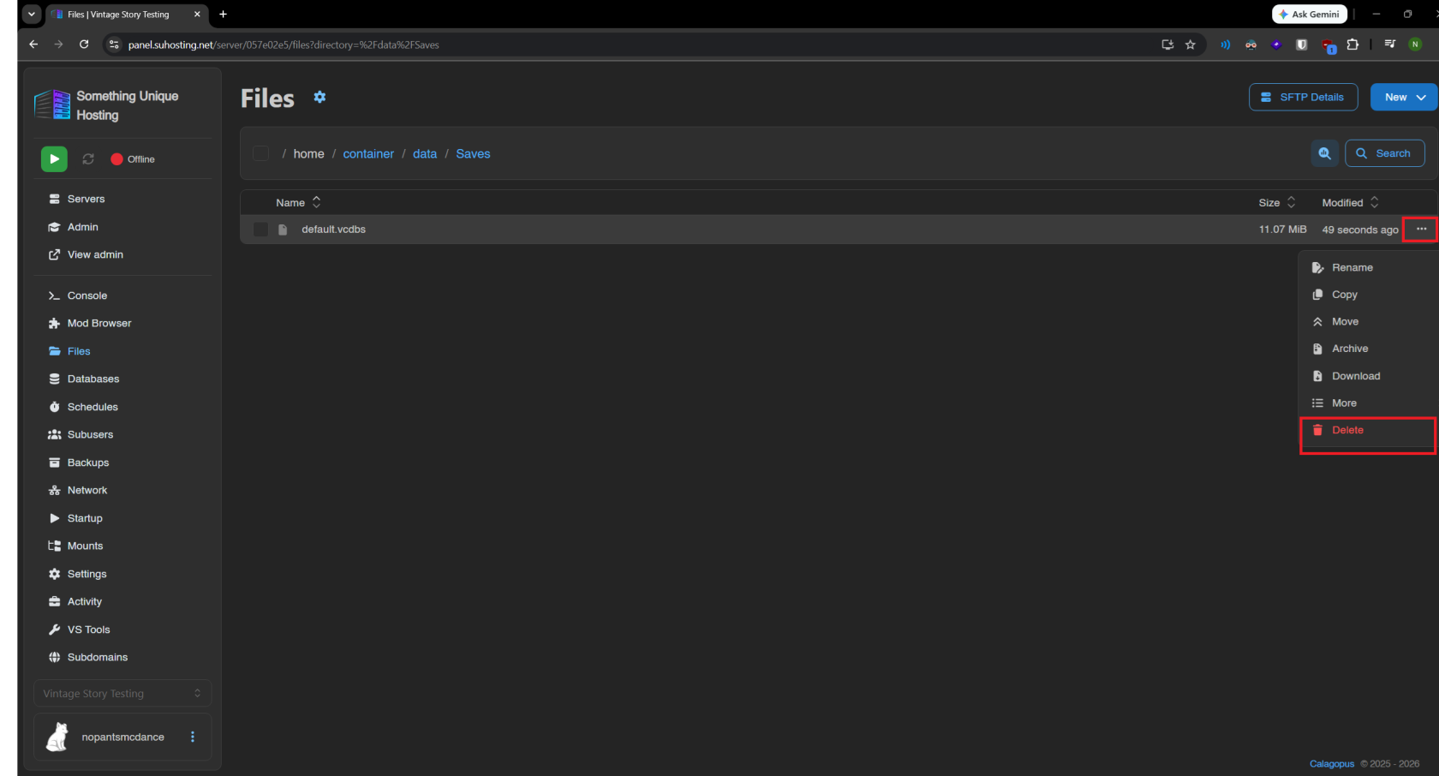Open the tab search dropdown arrow

point(31,15)
